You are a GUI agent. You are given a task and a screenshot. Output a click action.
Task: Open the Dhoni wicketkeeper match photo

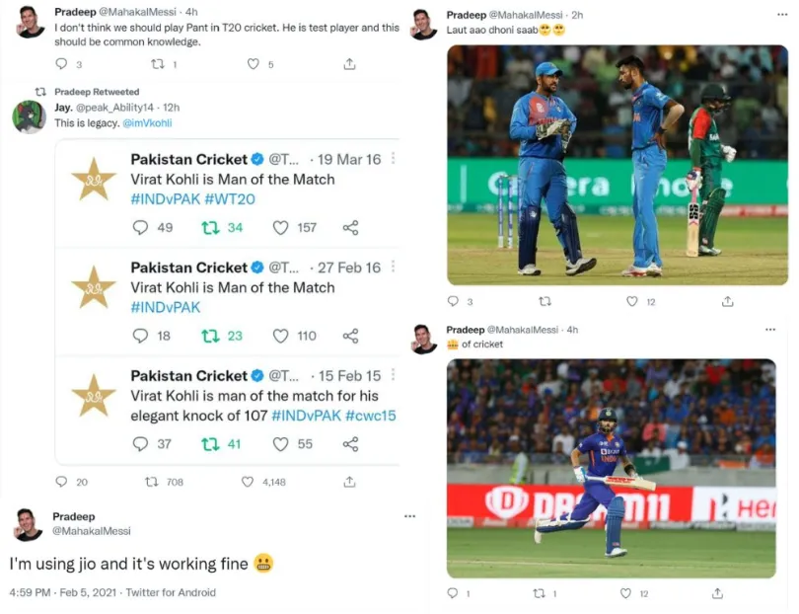pos(617,165)
